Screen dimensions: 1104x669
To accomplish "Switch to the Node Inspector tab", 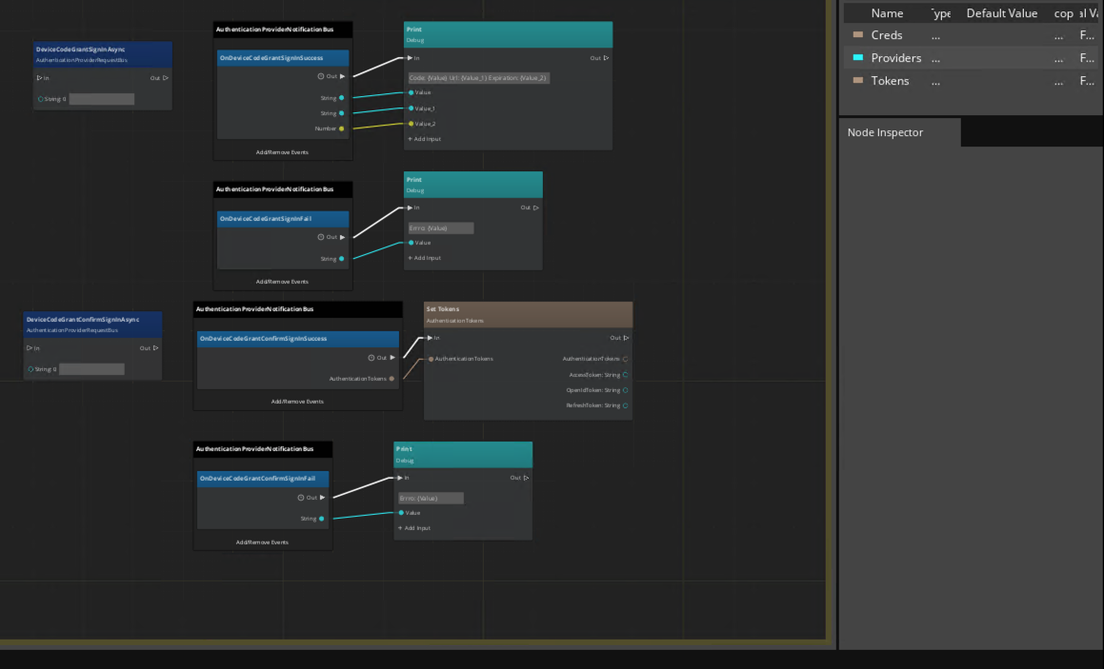I will coord(885,132).
